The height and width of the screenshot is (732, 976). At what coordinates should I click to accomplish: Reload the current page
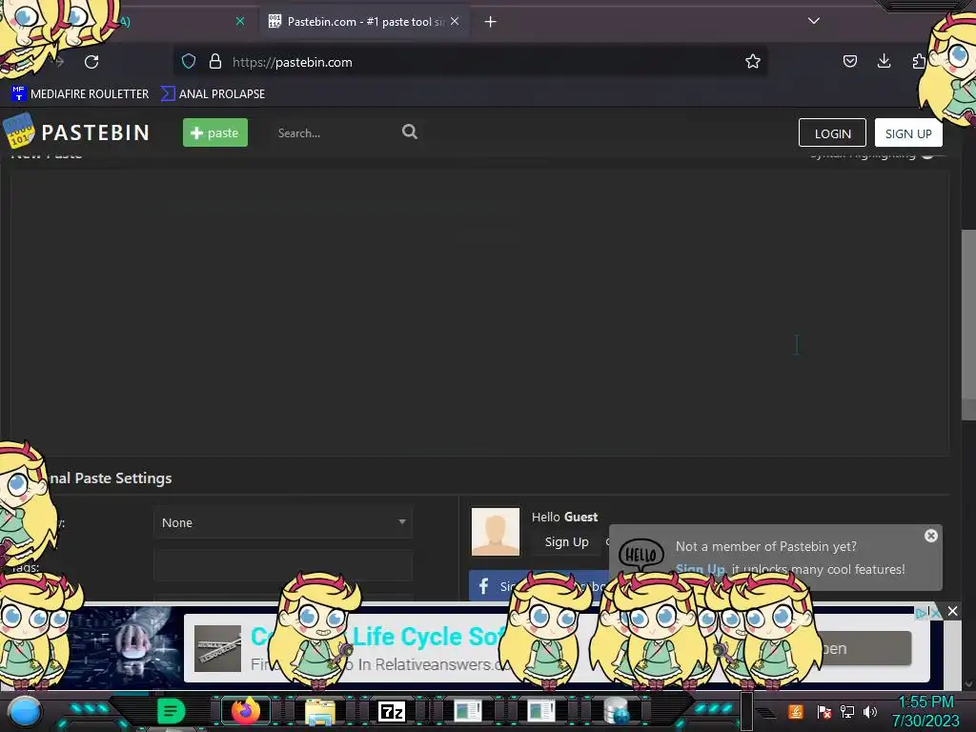click(x=91, y=62)
